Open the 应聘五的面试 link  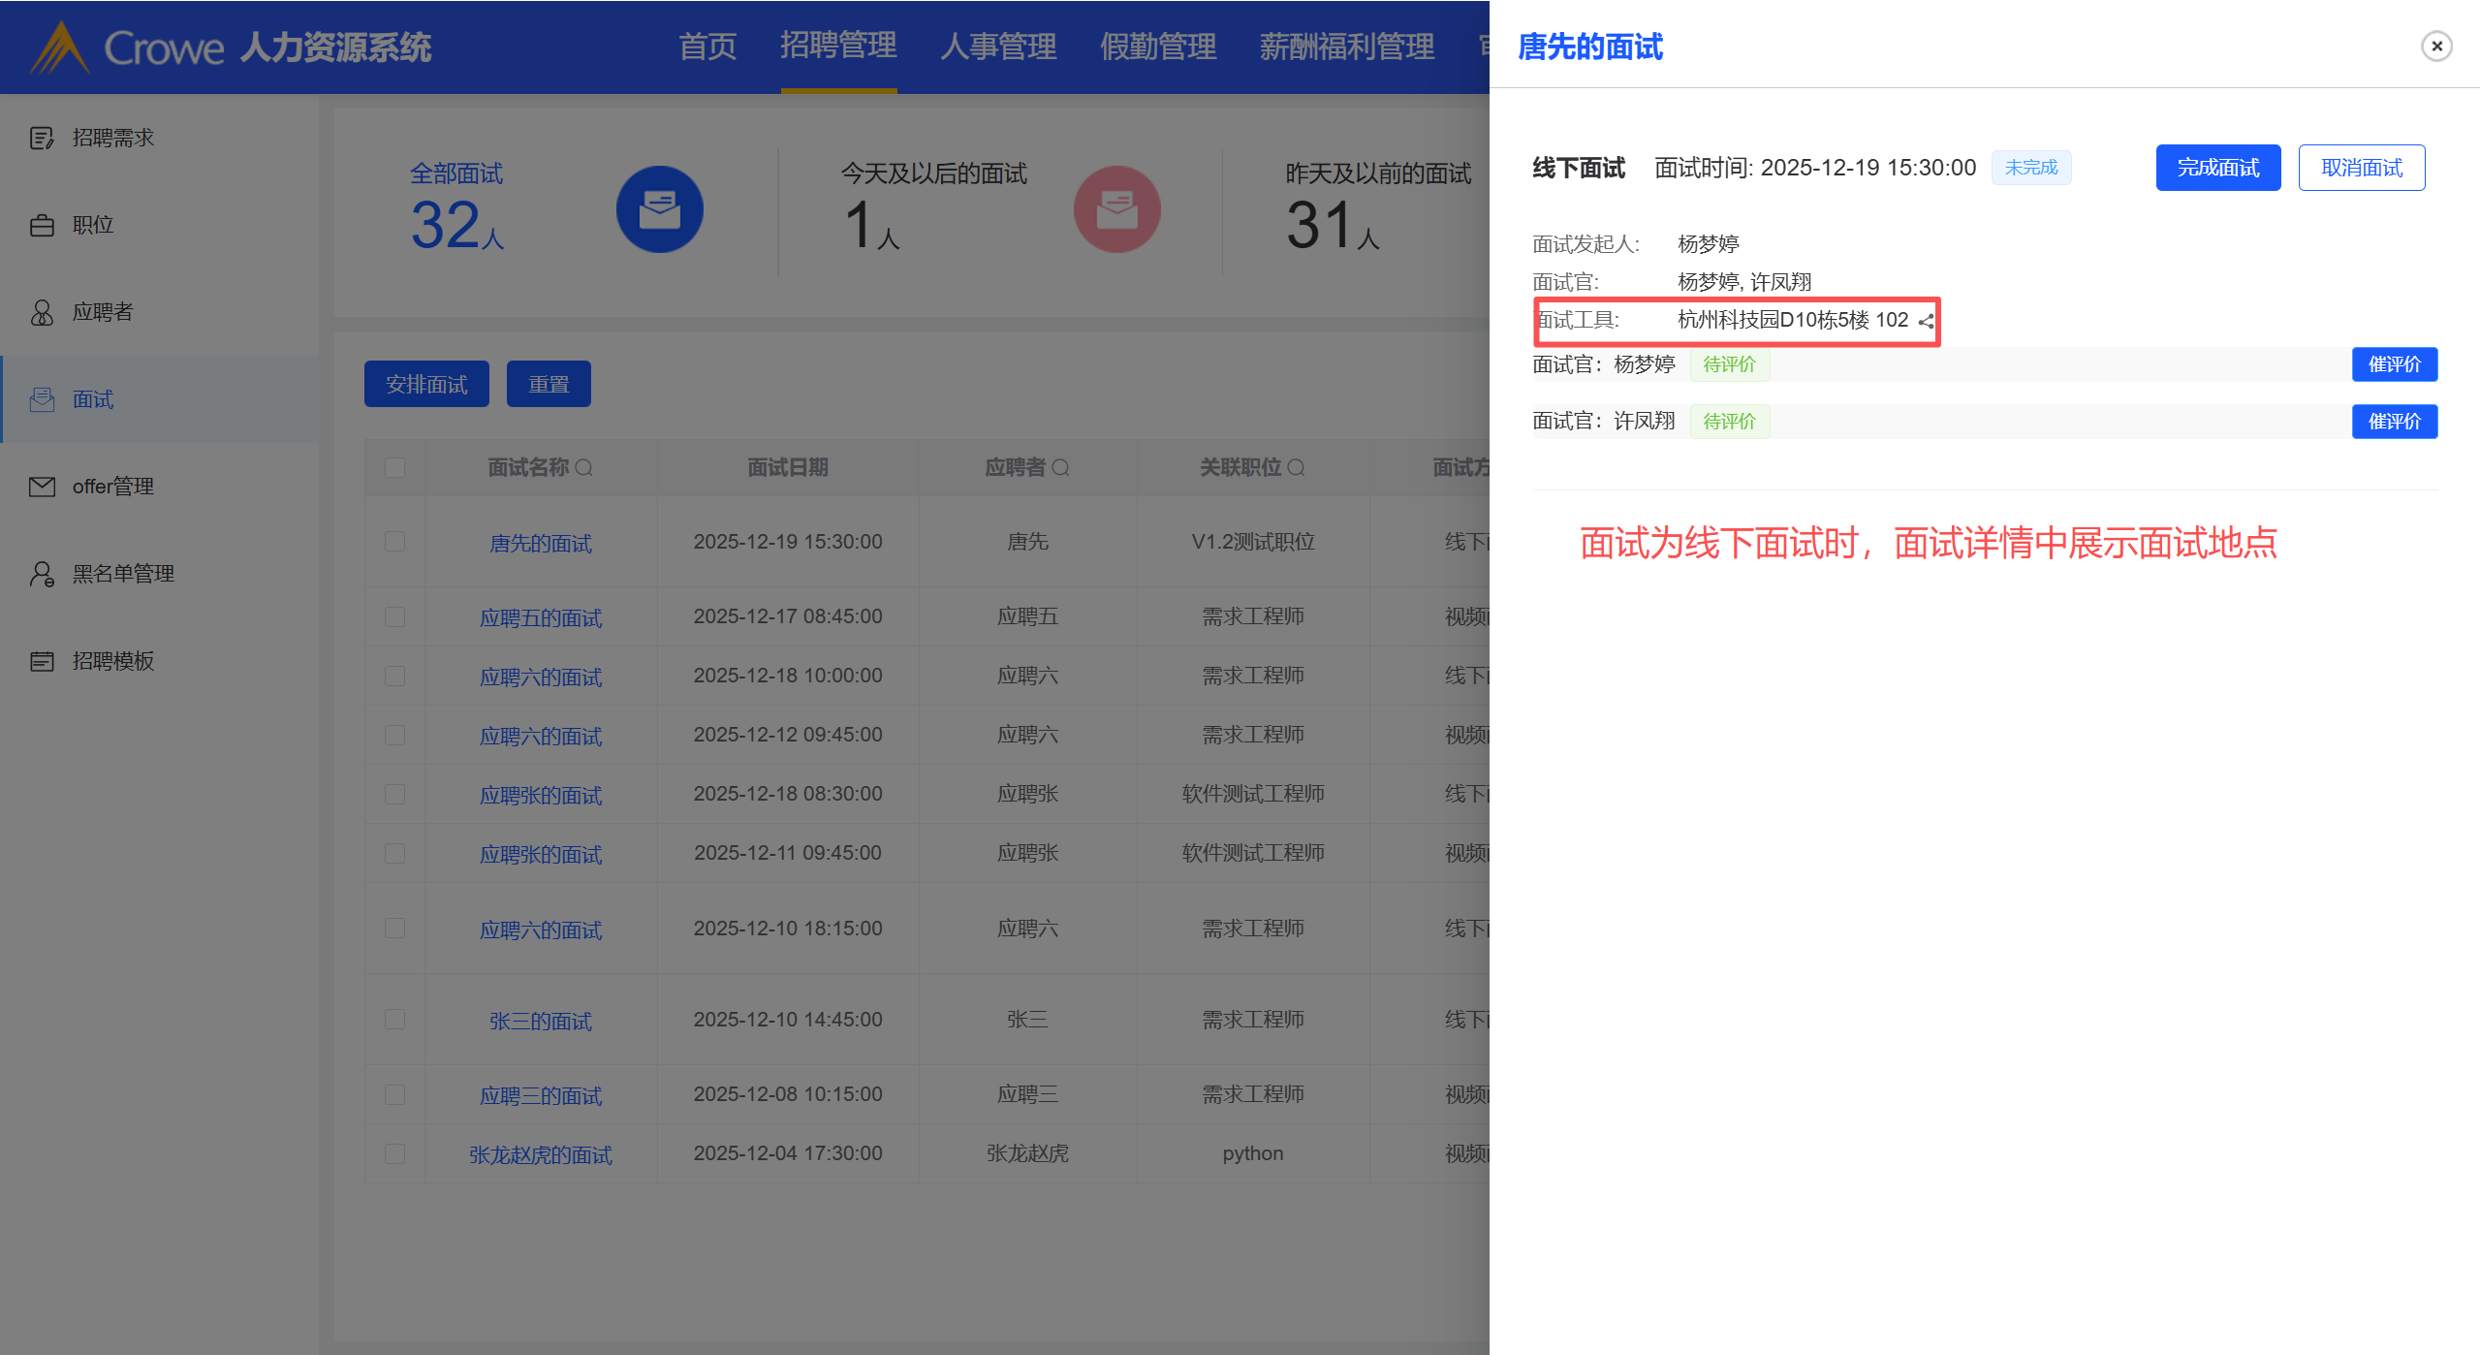[541, 618]
